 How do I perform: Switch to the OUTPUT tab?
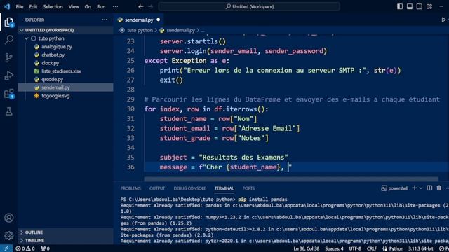[x=157, y=188]
